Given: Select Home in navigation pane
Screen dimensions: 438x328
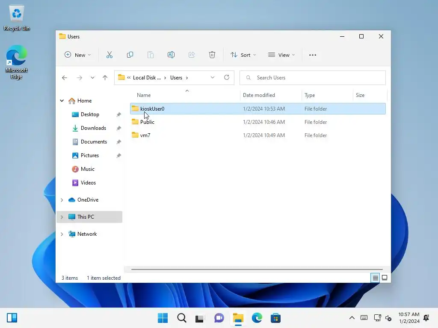Looking at the screenshot, I should (84, 101).
